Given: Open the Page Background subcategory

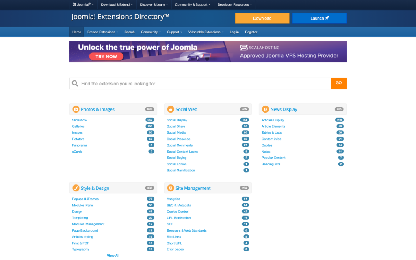Looking at the screenshot, I should pyautogui.click(x=85, y=230).
